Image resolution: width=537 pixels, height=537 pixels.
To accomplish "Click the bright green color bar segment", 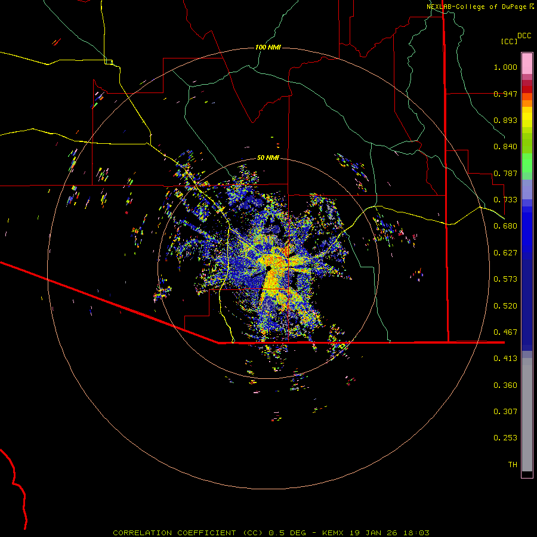I will click(x=527, y=163).
